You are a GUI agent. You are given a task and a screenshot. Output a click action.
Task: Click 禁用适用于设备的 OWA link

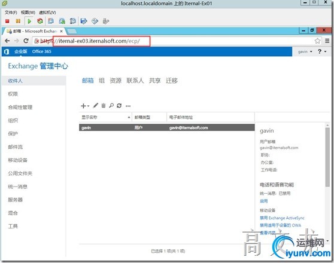pyautogui.click(x=281, y=225)
